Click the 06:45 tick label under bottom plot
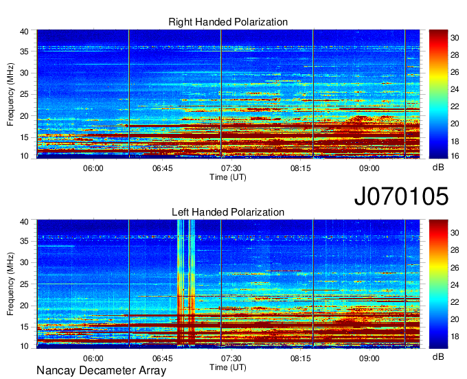The image size is (467, 379). (162, 358)
